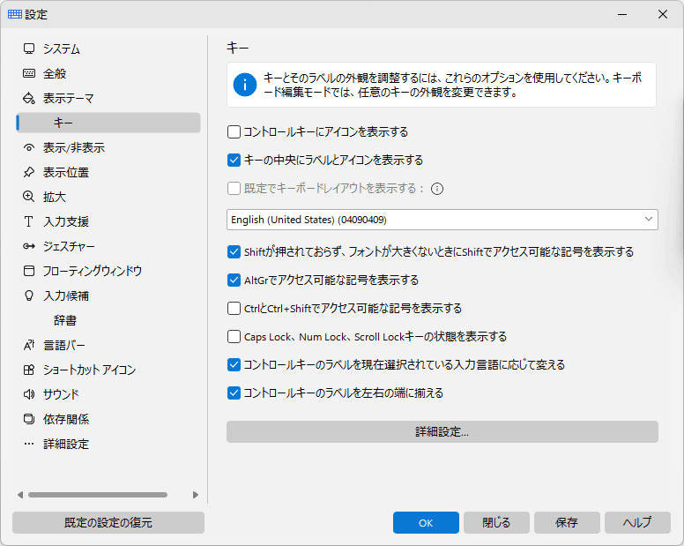Click the 表示/非表示 eye icon

tap(29, 147)
